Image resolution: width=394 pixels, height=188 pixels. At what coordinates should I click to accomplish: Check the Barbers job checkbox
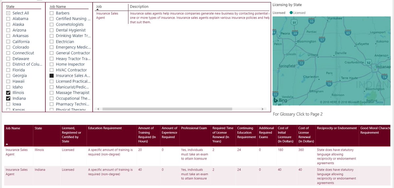52,13
